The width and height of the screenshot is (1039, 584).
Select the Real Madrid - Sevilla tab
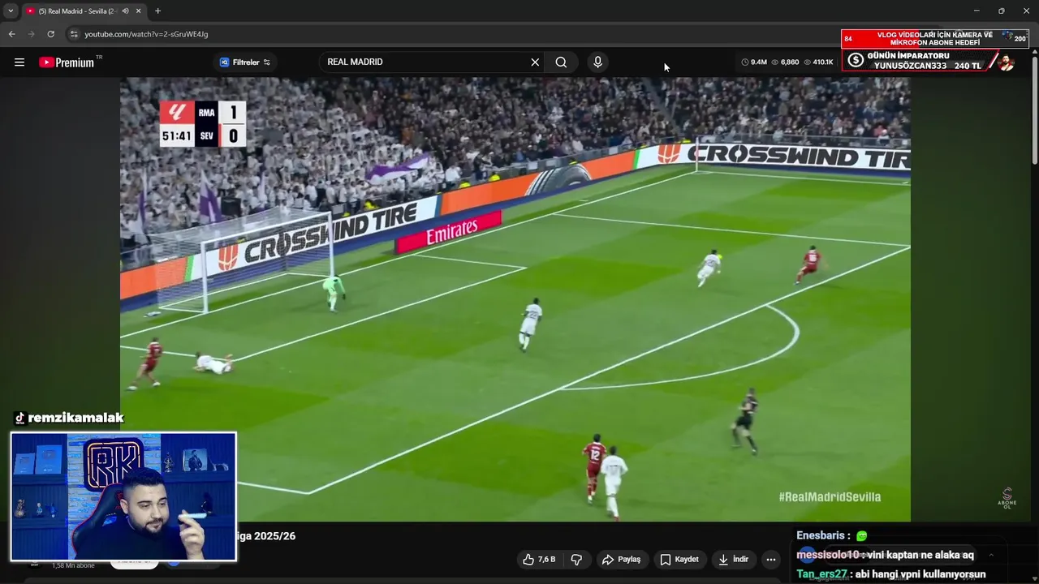pyautogui.click(x=84, y=11)
